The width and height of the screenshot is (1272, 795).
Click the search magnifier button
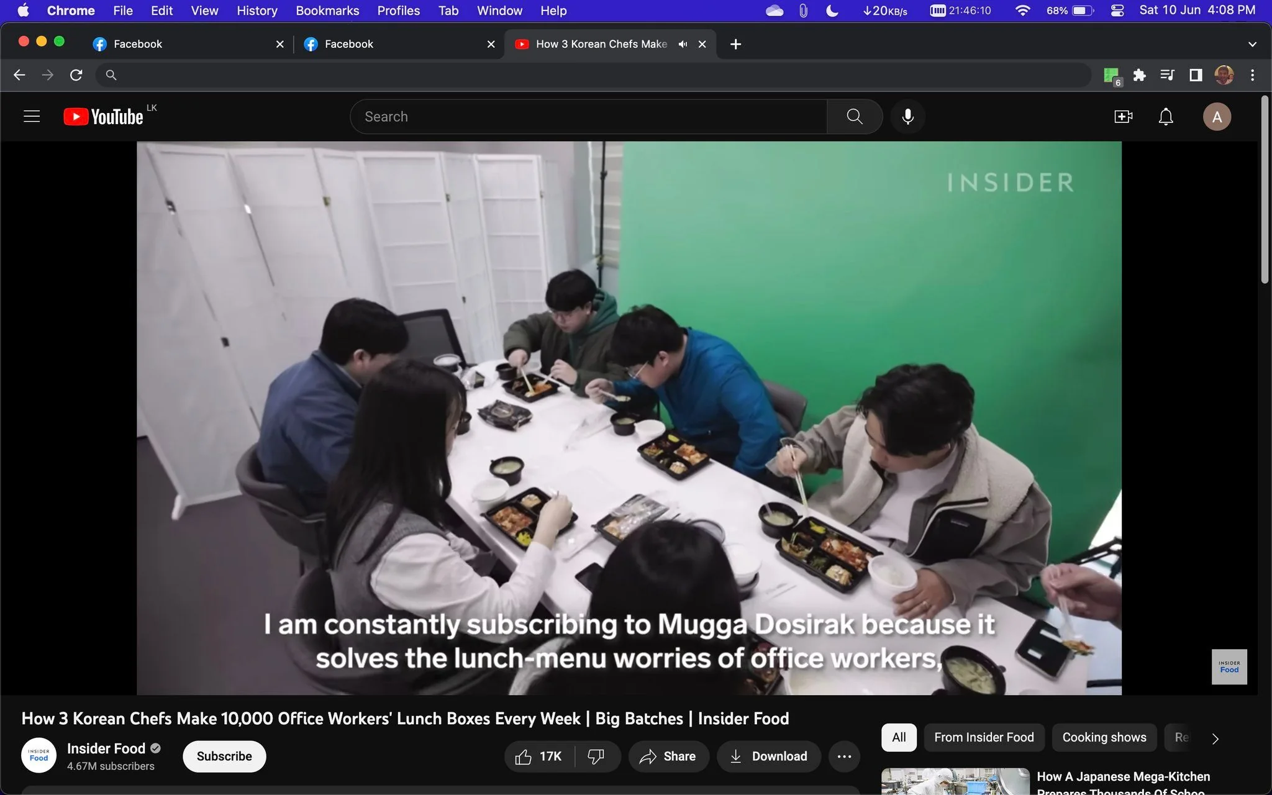coord(855,116)
